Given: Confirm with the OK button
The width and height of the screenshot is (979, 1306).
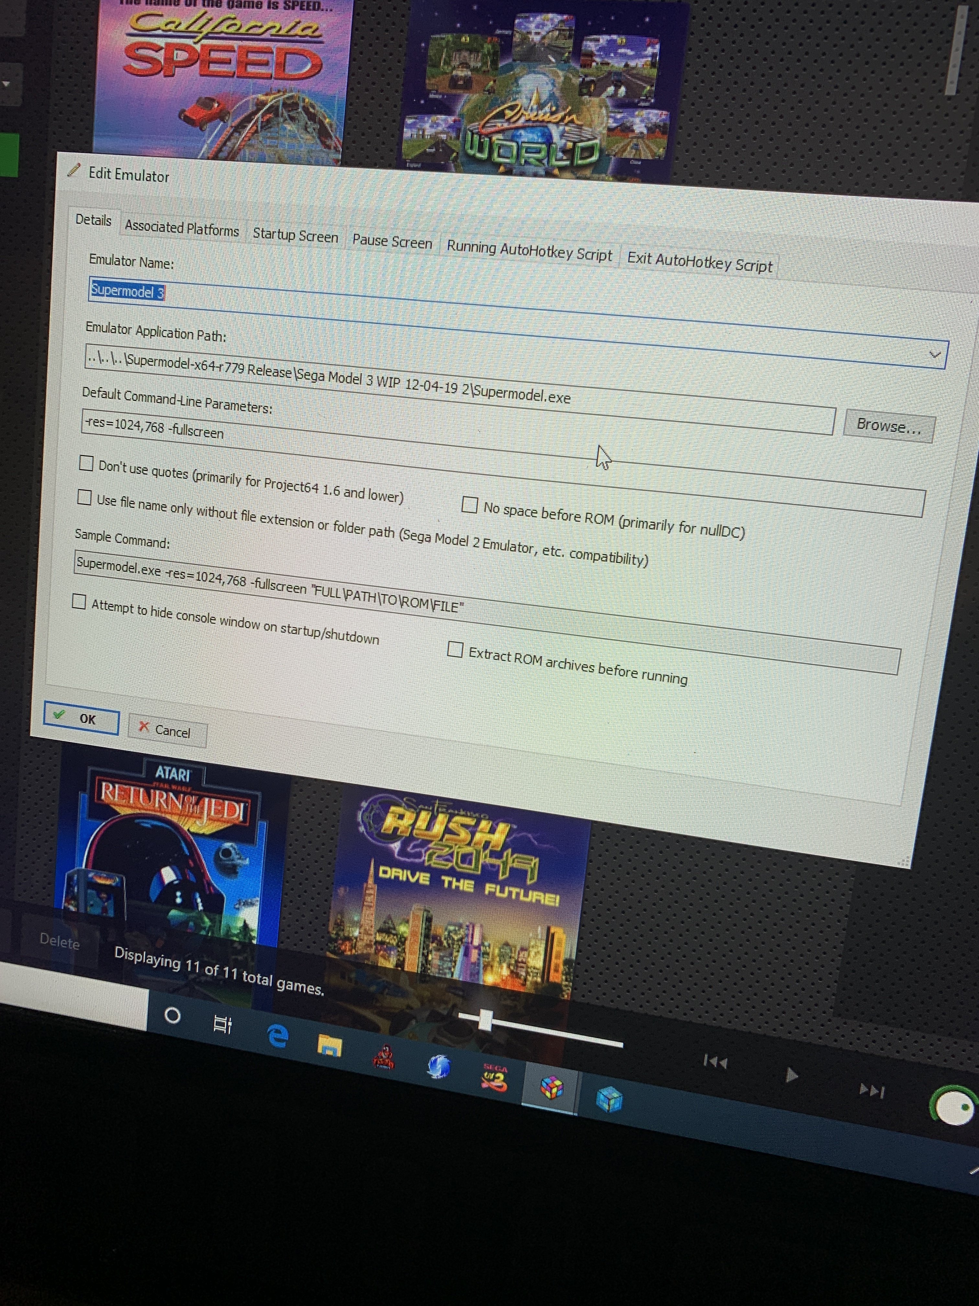Looking at the screenshot, I should 81,718.
